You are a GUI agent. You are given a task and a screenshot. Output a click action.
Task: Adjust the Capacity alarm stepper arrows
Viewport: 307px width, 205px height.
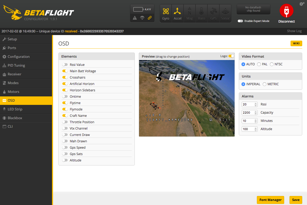(x=256, y=113)
